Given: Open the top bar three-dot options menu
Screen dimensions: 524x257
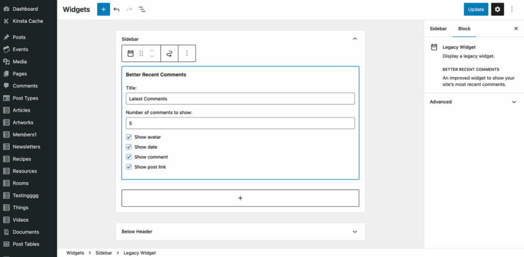Looking at the screenshot, I should 512,10.
